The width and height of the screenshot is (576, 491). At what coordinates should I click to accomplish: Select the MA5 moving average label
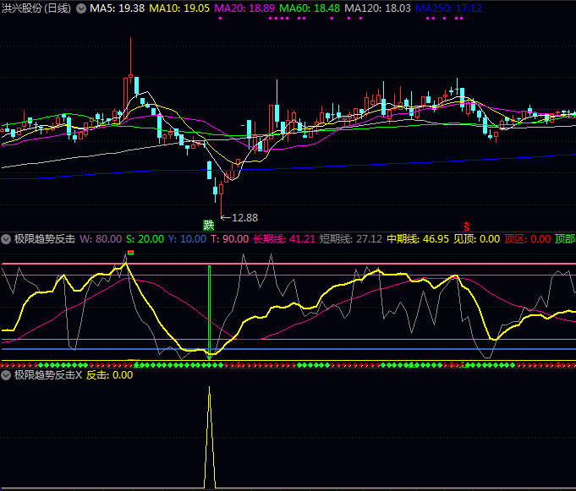point(117,8)
